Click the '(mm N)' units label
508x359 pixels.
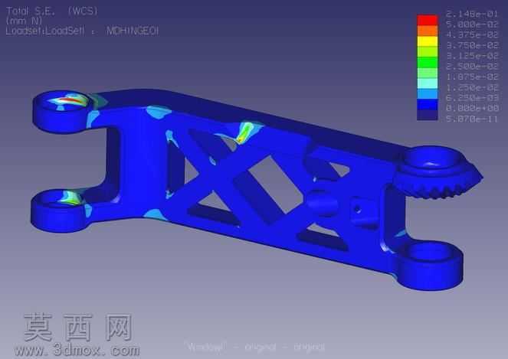pyautogui.click(x=25, y=21)
